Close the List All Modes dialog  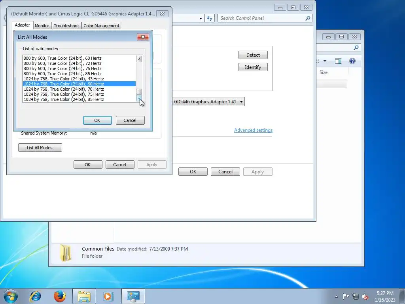(x=143, y=37)
